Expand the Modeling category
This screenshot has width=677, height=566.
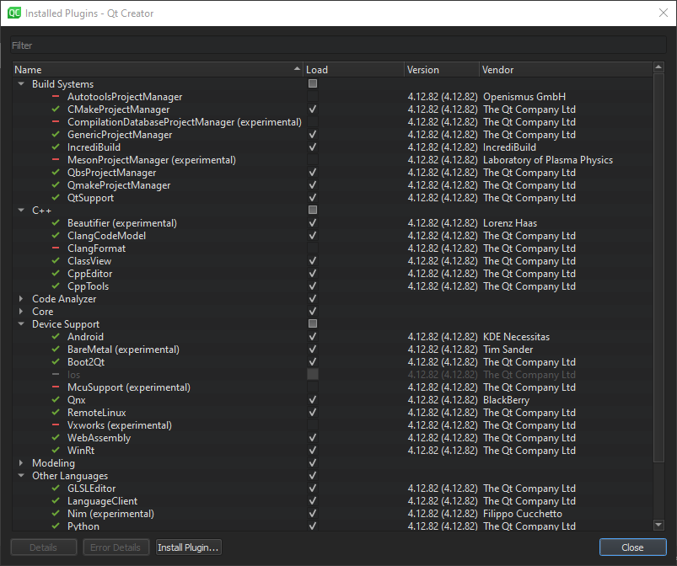tap(20, 463)
